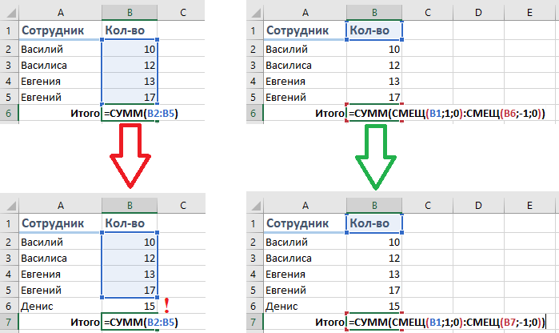Select row 7 header beside the СМЕЩ(B7) formula
This screenshot has width=559, height=333.
[x=253, y=323]
